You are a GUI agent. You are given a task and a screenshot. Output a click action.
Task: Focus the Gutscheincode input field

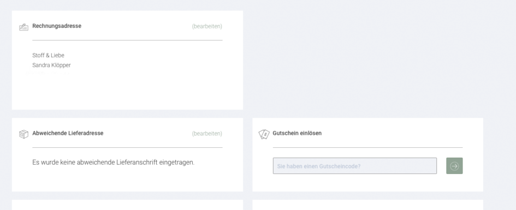pyautogui.click(x=355, y=166)
